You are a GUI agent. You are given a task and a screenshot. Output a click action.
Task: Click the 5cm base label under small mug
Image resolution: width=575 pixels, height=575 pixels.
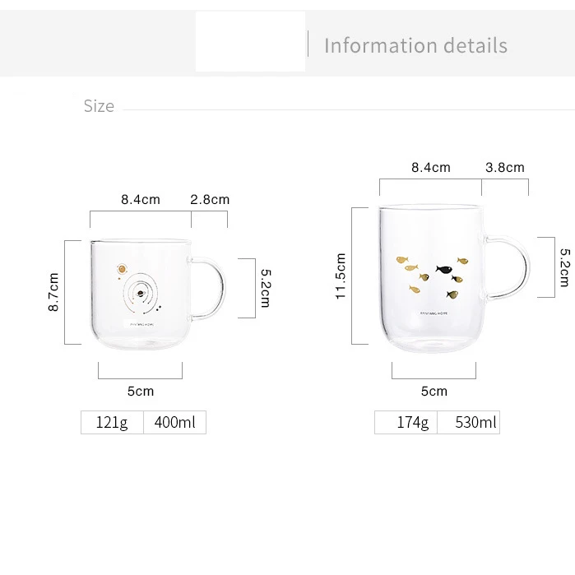pos(141,391)
